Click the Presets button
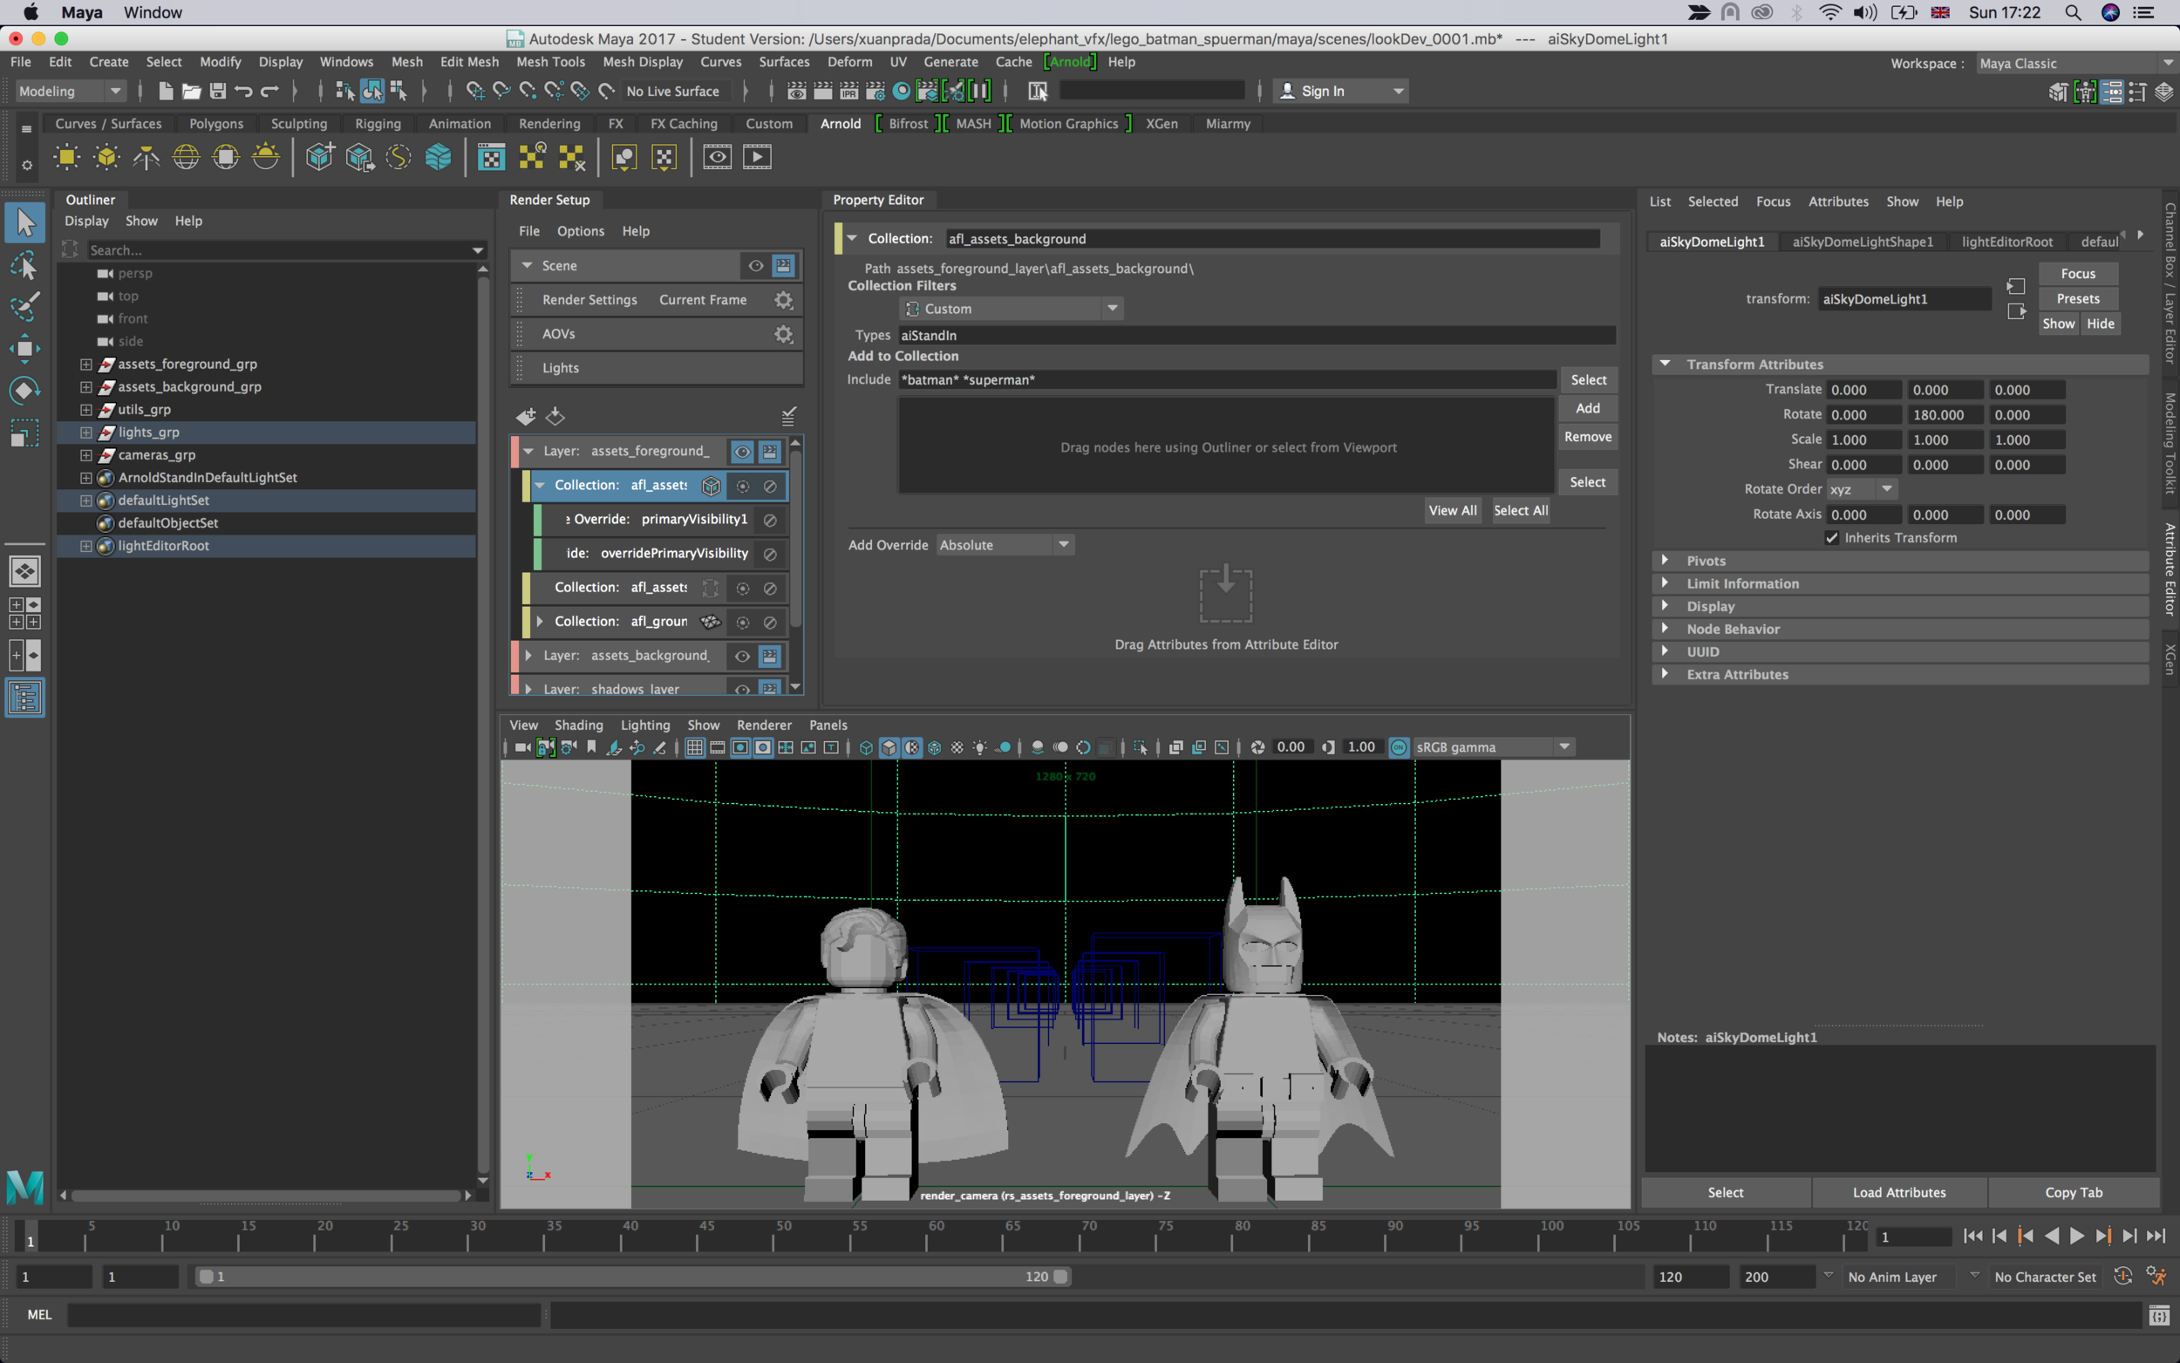The width and height of the screenshot is (2180, 1363). tap(2077, 298)
